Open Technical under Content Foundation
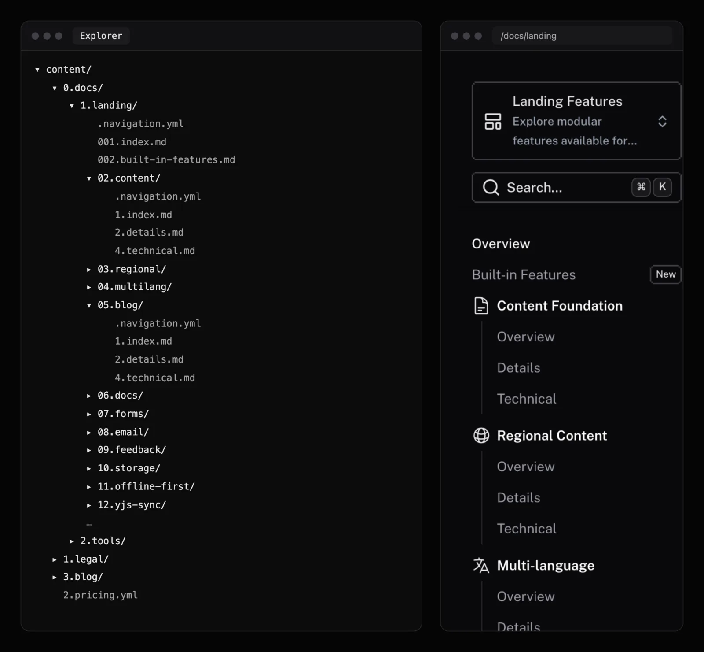Viewport: 704px width, 652px height. coord(527,399)
